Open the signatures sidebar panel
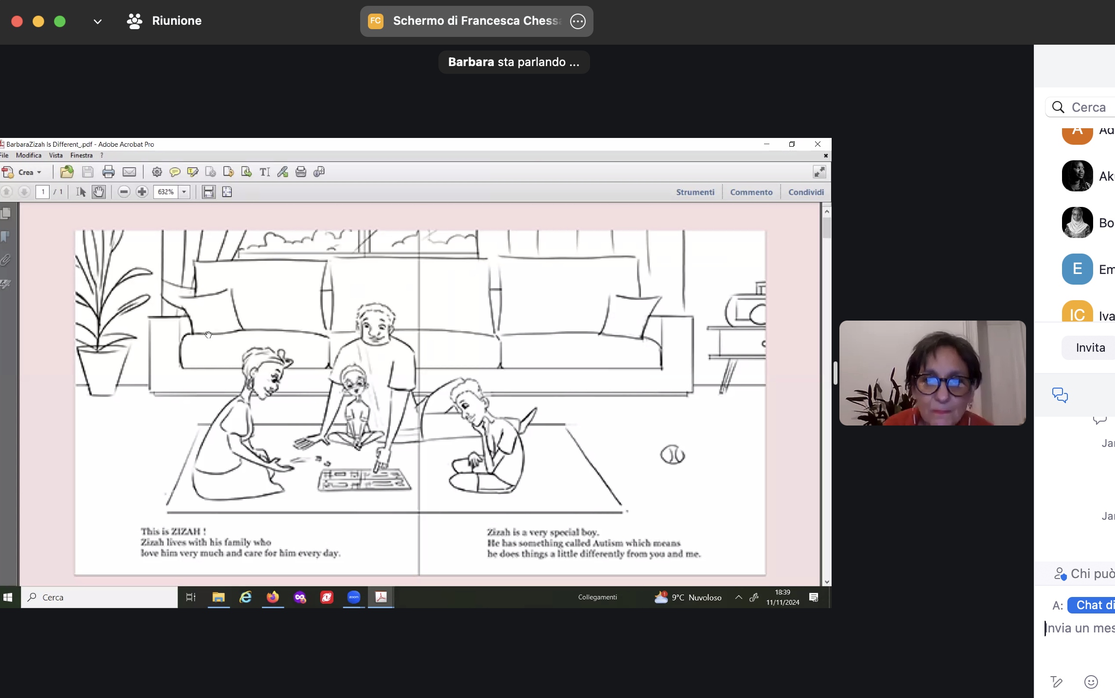This screenshot has height=698, width=1115. coord(6,283)
